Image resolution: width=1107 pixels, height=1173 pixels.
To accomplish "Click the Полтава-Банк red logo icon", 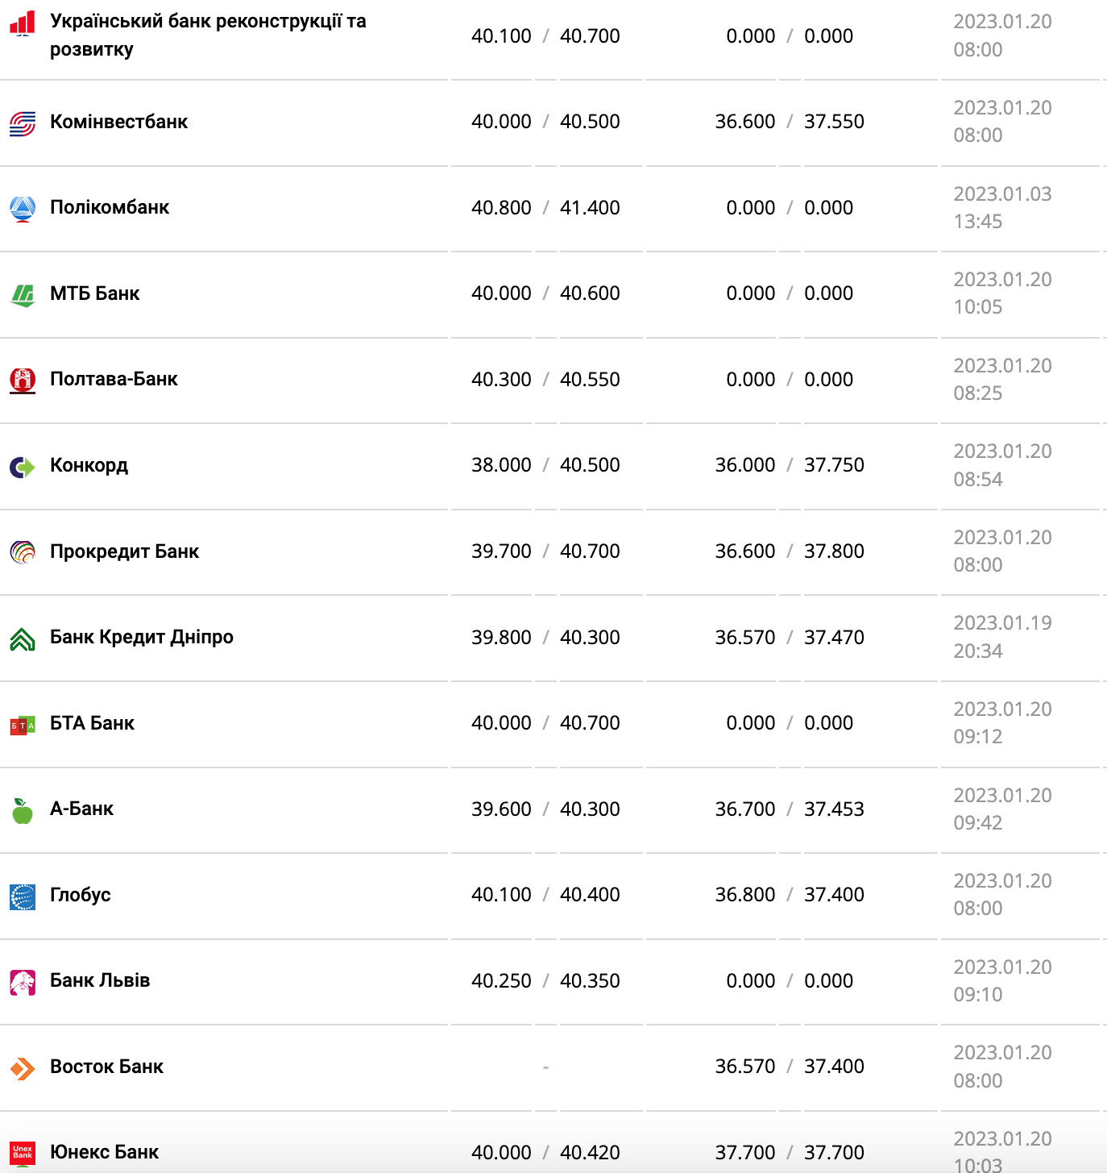I will [x=23, y=381].
